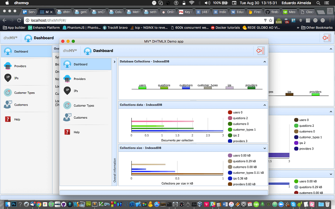Open Finder from the Dock
Screen dimensions: 335x209
coord(8,204)
